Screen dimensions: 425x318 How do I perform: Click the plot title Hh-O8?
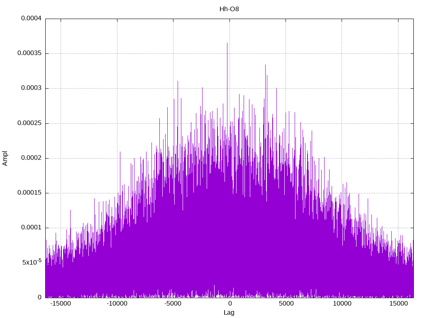[229, 9]
